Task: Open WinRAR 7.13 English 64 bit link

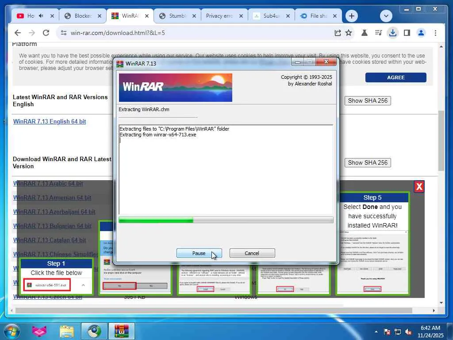Action: point(50,121)
